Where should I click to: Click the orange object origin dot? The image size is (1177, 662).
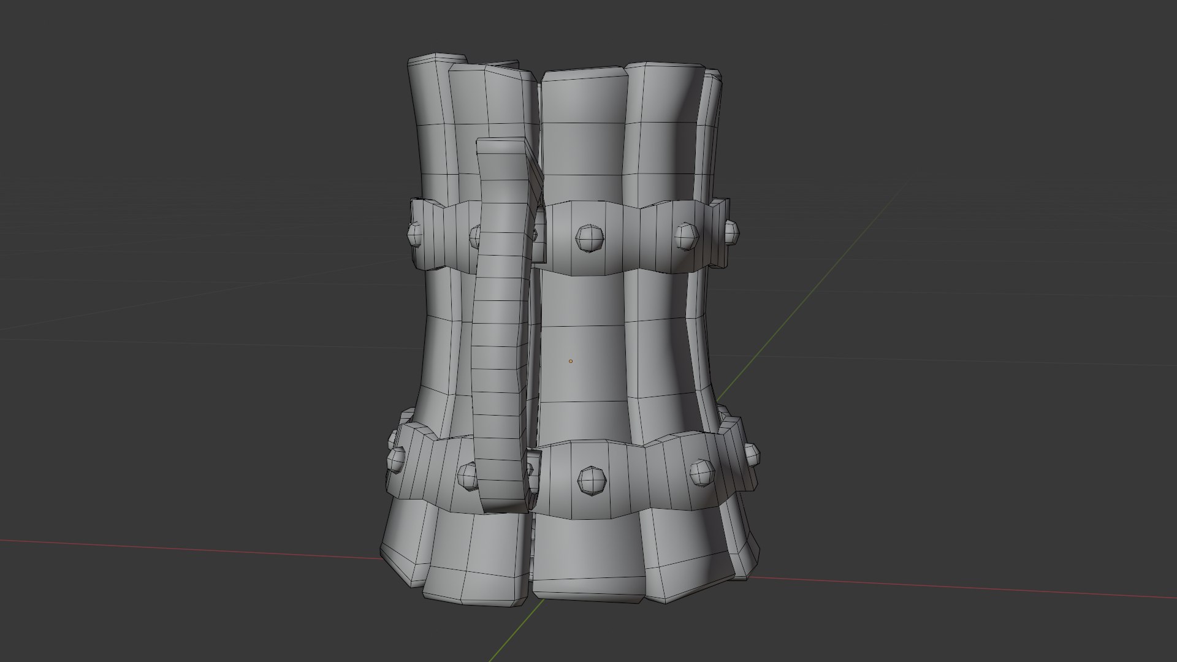point(570,361)
